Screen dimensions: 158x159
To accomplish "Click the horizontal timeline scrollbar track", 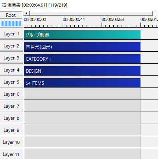I will (x=91, y=13).
